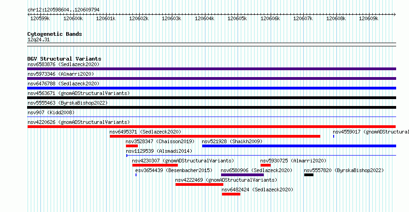The image size is (409, 212).
Task: Open nsv4222469 (gnomADStructuralVariants) label
Action: (226, 180)
